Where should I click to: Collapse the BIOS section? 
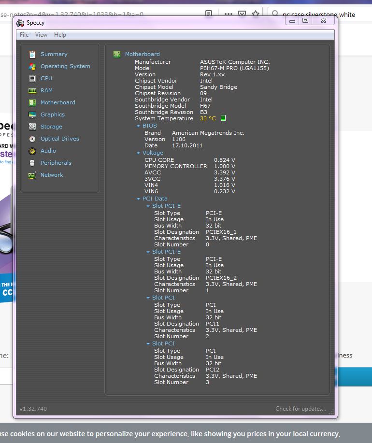(x=138, y=126)
